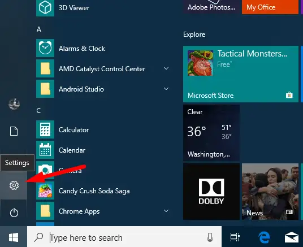The height and width of the screenshot is (247, 303).
Task: Select the Calculator label
Action: (x=74, y=130)
